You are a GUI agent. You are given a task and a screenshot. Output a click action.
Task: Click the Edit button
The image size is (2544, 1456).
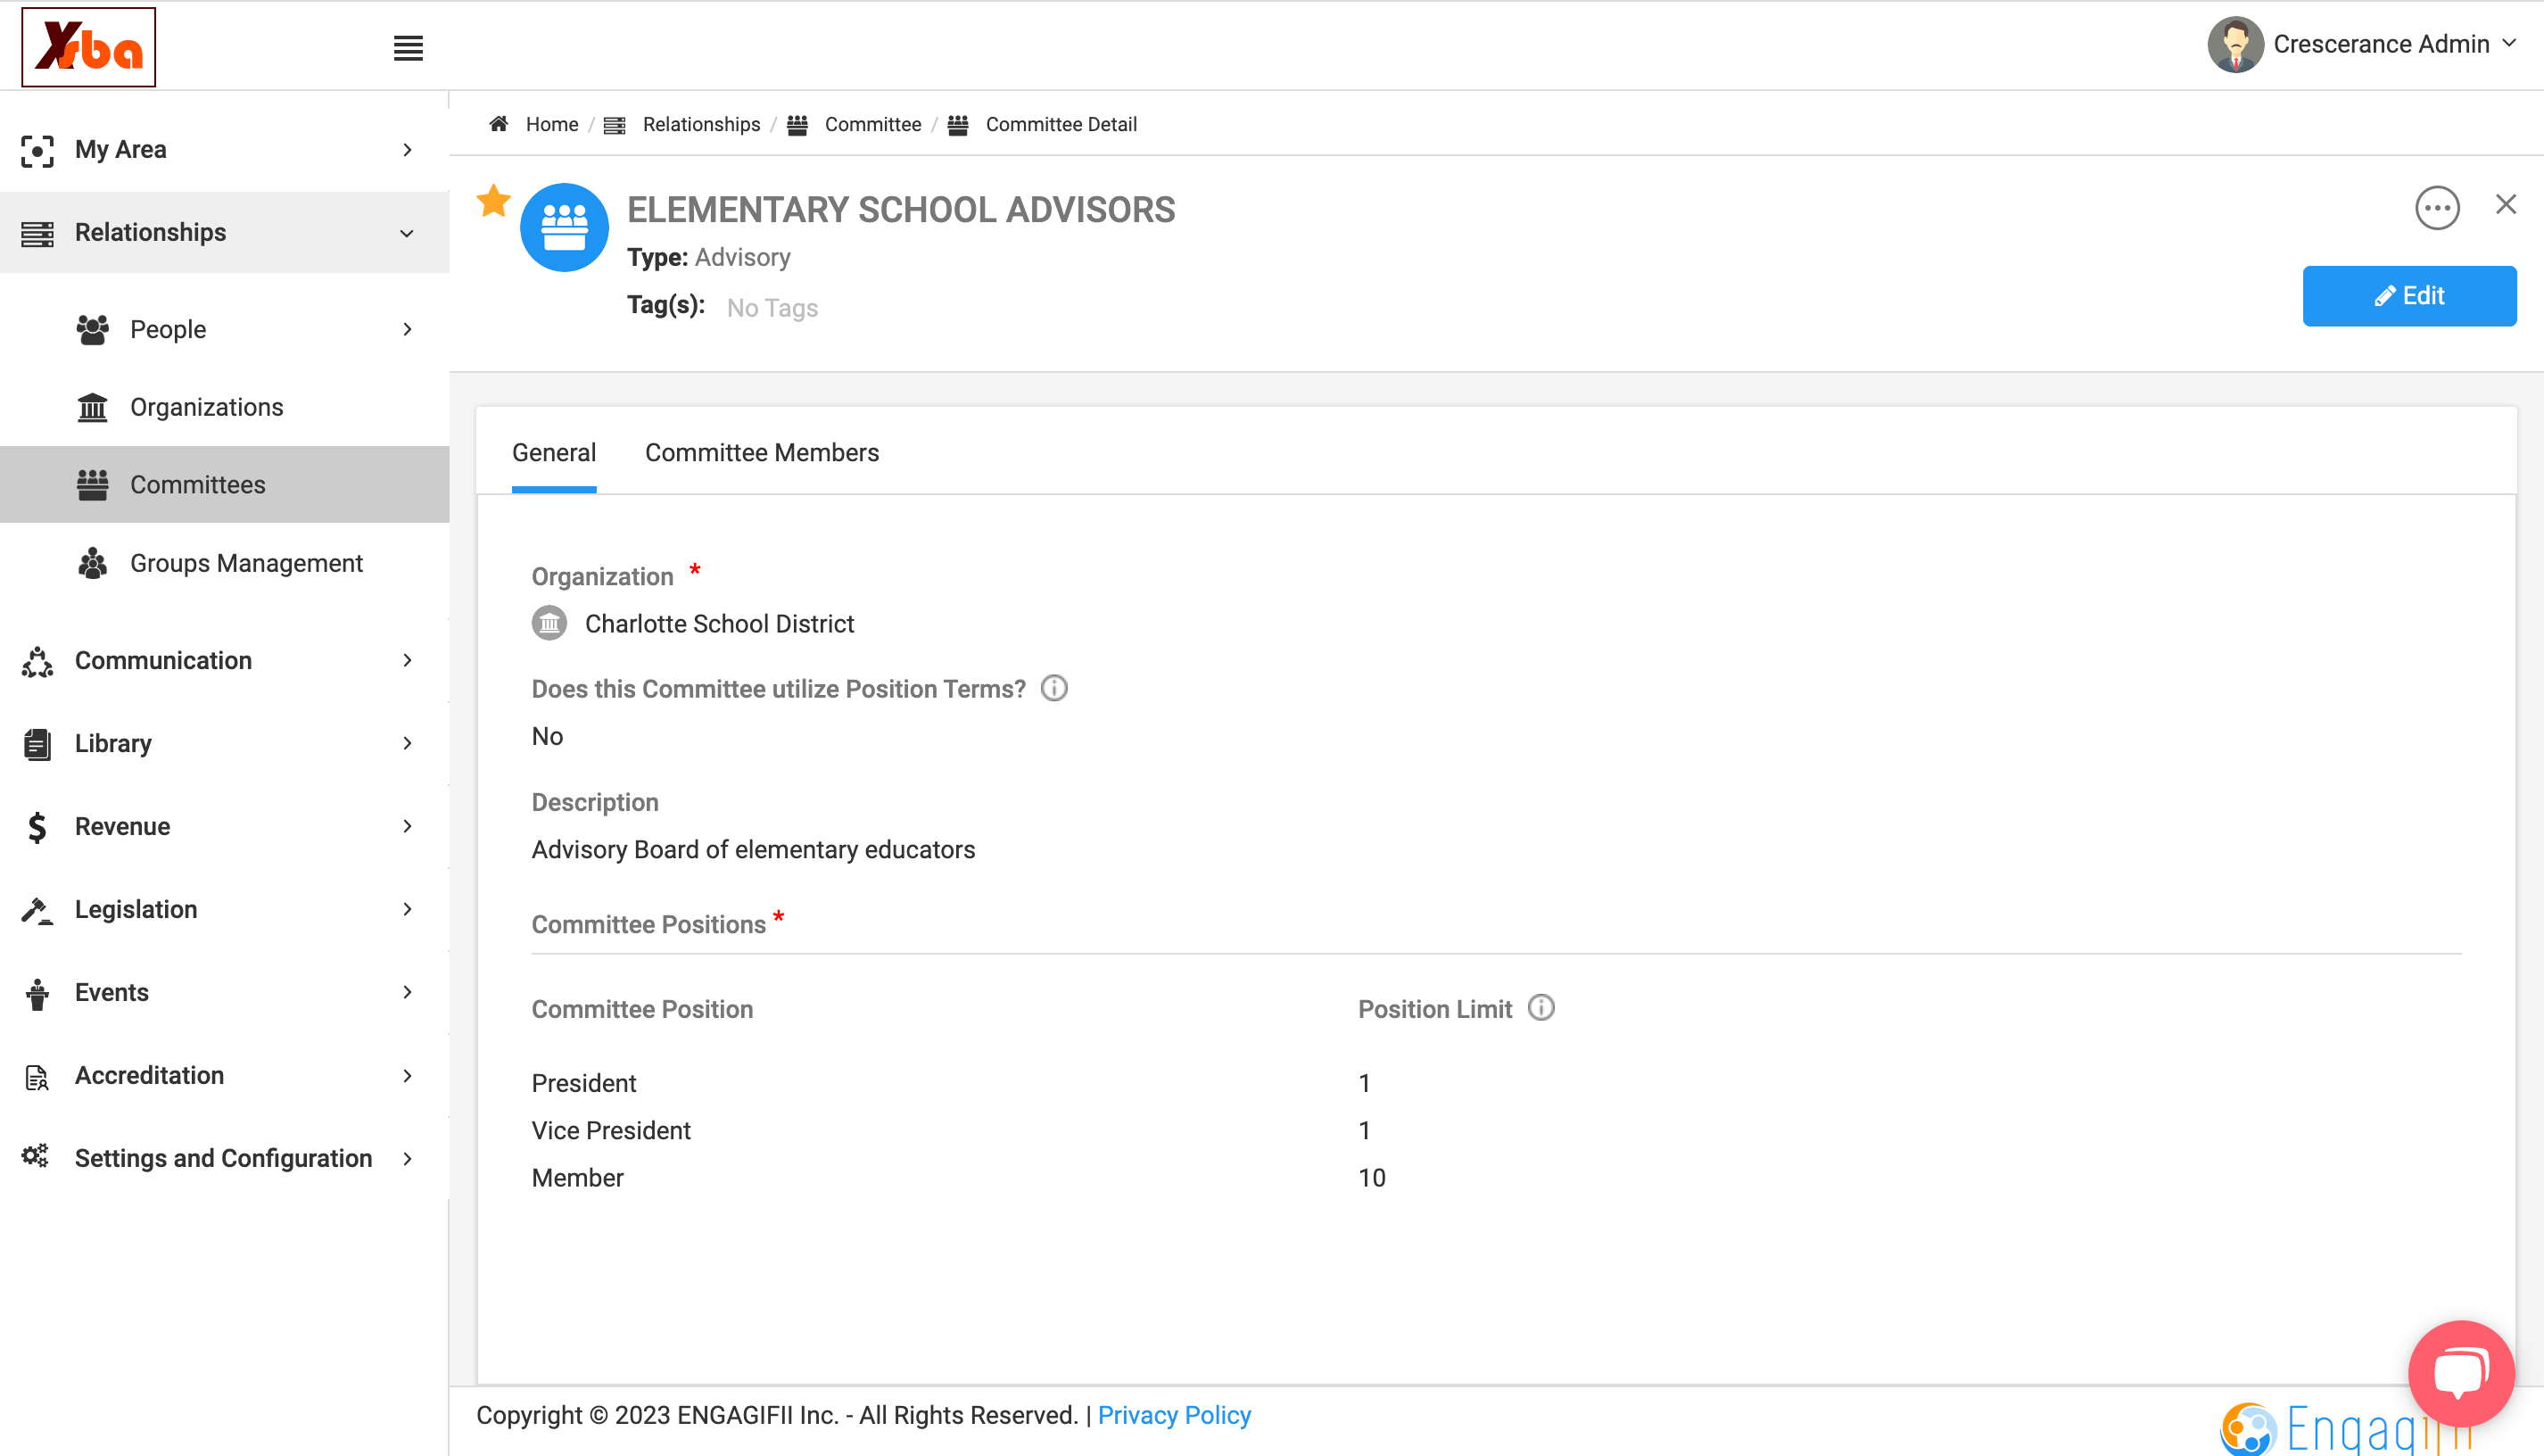click(x=2409, y=296)
